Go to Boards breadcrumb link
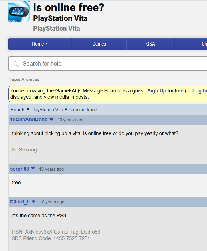 pos(18,110)
